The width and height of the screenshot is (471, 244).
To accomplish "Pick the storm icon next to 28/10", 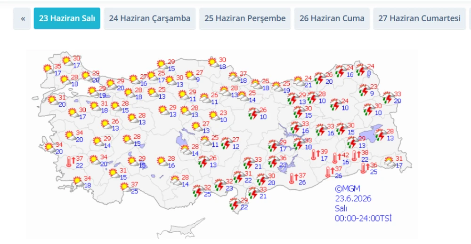I will [313, 98].
